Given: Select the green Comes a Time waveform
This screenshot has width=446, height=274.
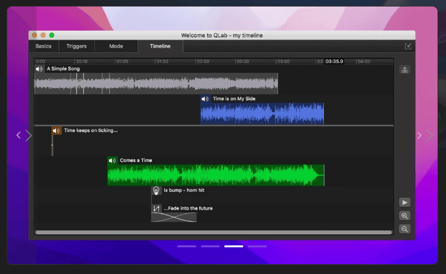Looking at the screenshot, I should coord(216,175).
